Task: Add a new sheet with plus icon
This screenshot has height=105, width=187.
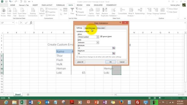Action: click(28, 94)
